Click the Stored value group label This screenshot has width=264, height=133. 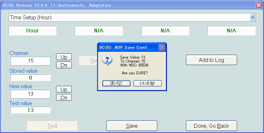click(23, 71)
